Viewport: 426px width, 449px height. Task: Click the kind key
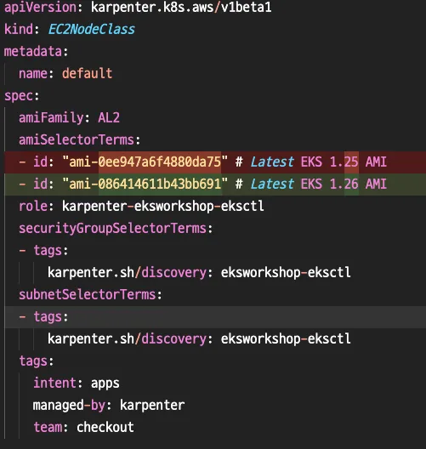[x=19, y=29]
